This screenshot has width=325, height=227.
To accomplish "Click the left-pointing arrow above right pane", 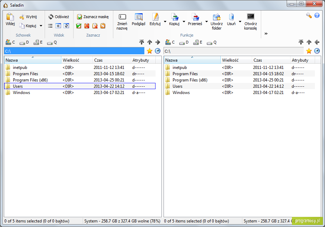I will 317,42.
